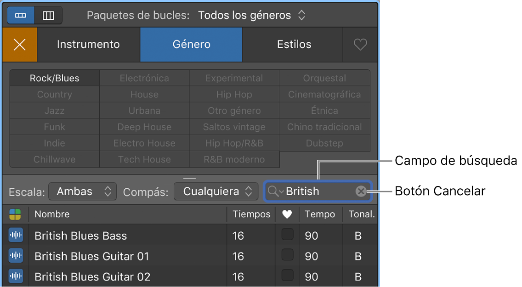Show favorites with the heart icon

360,45
